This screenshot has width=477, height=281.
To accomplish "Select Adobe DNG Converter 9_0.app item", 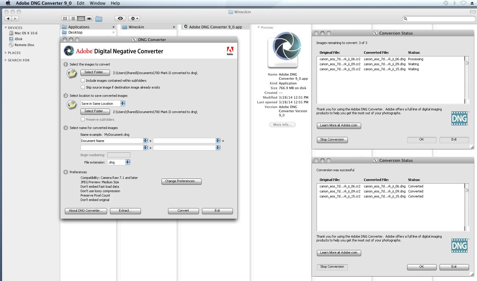I will click(x=215, y=27).
